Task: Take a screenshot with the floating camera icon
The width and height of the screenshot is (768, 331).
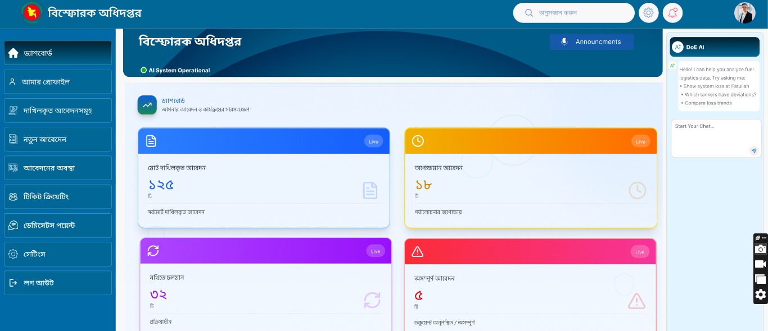Action: point(761,249)
